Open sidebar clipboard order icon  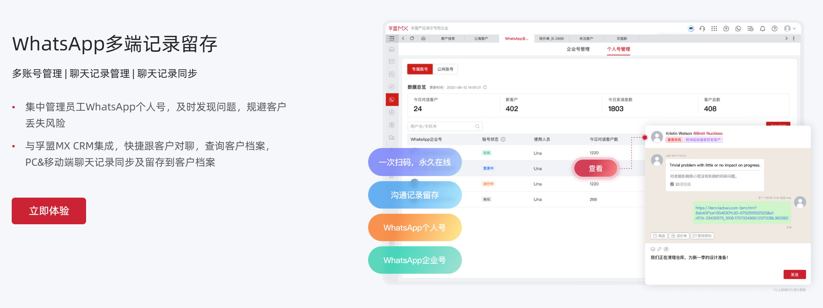(x=392, y=125)
